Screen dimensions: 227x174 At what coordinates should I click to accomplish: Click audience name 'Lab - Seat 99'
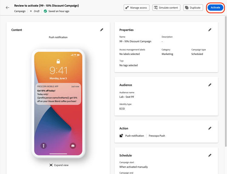click(x=127, y=97)
